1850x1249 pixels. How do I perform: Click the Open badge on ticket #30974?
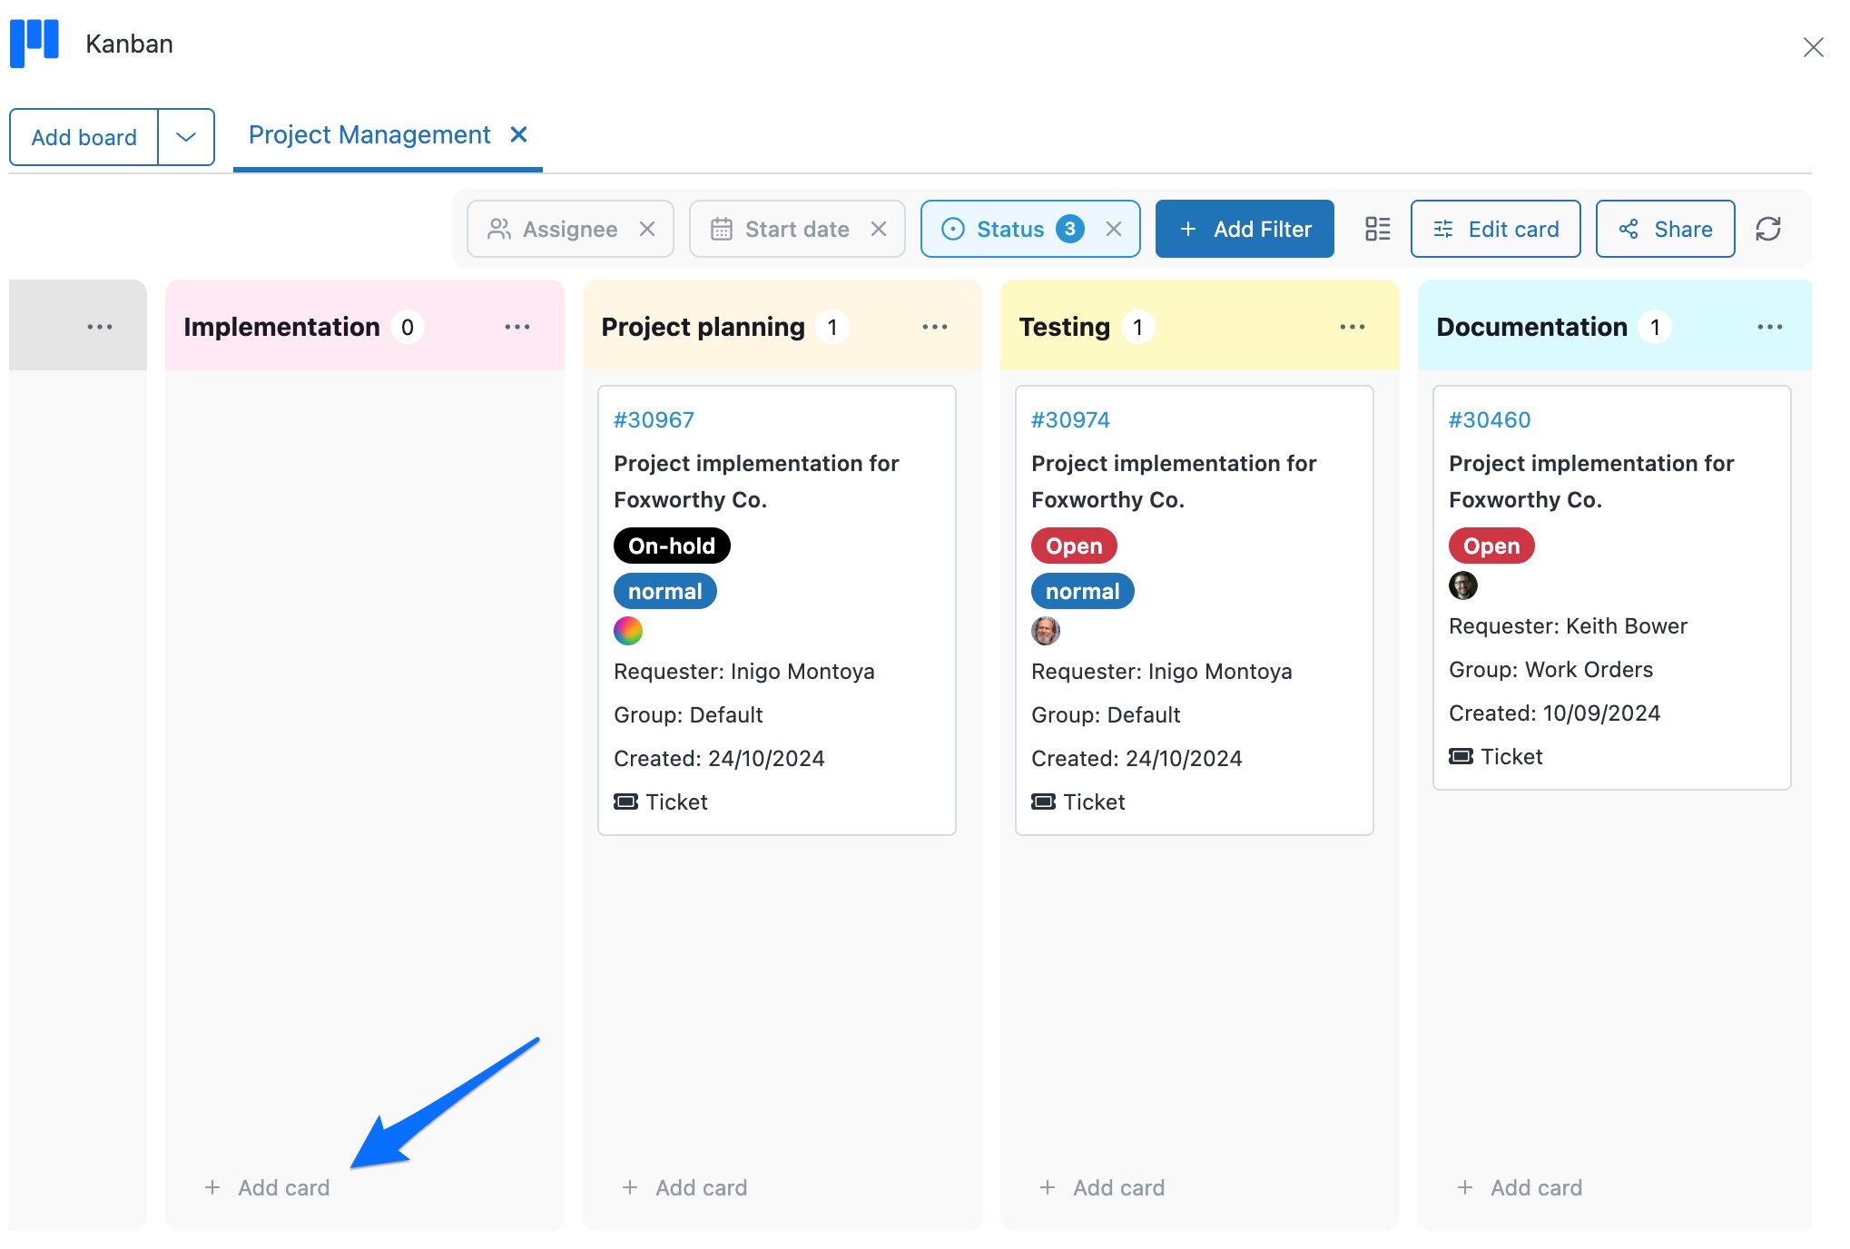coord(1074,546)
